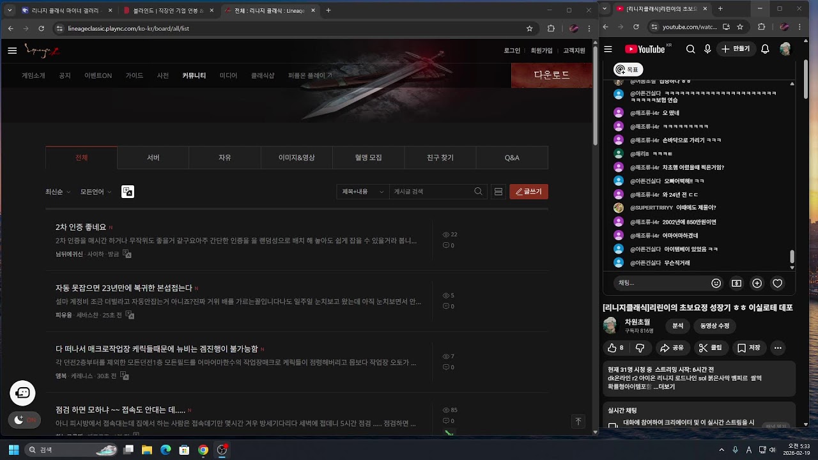The image size is (818, 460).
Task: Click the 로그인 link in the header
Action: 512,50
